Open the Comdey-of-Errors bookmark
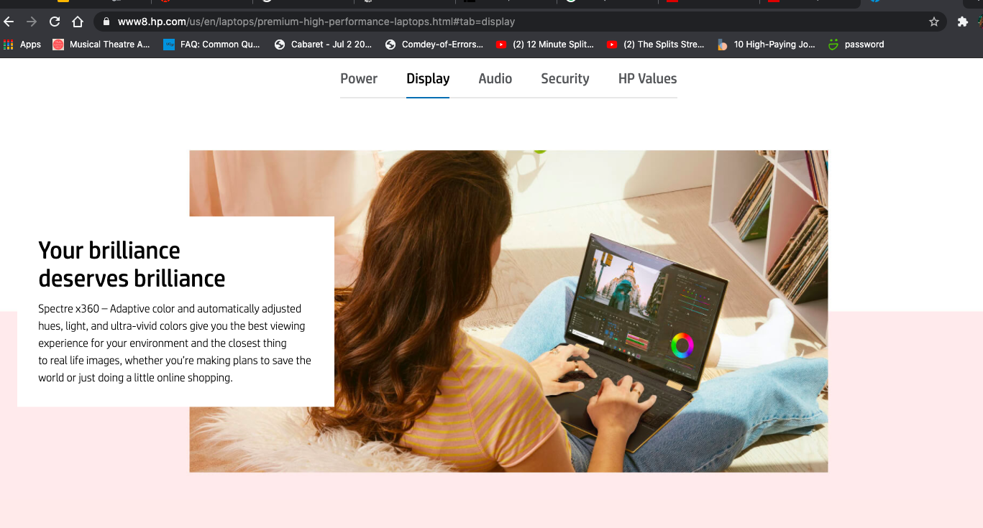 click(434, 45)
